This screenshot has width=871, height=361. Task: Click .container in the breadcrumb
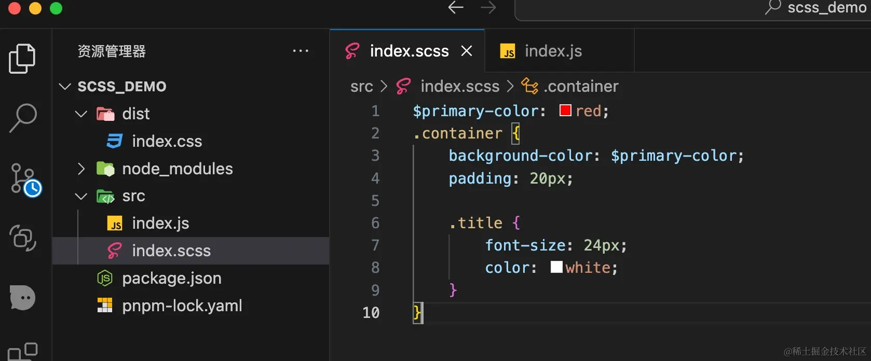581,86
